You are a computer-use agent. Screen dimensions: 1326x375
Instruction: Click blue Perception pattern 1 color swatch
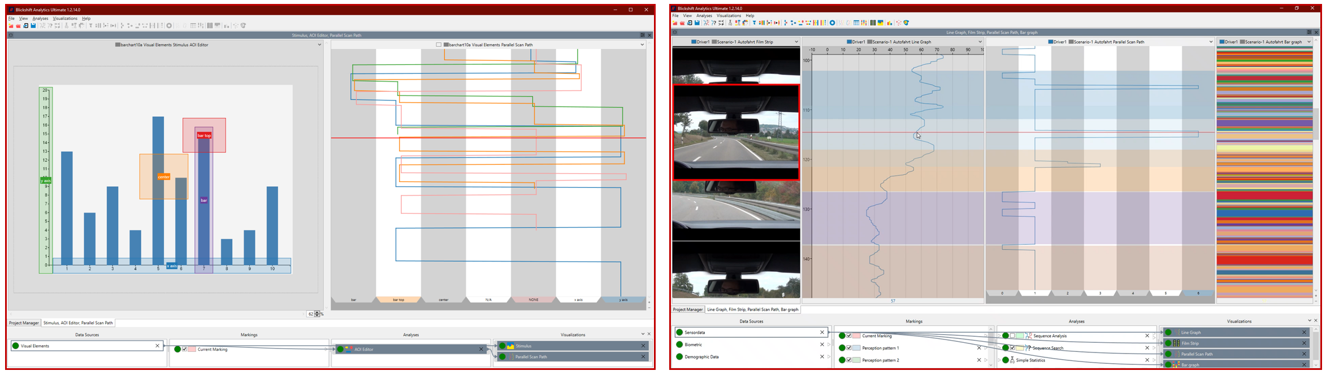click(x=857, y=348)
